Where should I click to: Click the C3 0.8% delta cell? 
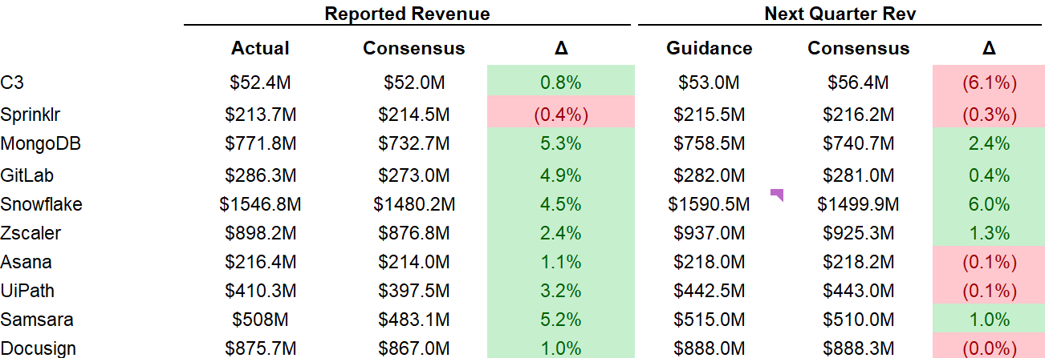(x=561, y=82)
